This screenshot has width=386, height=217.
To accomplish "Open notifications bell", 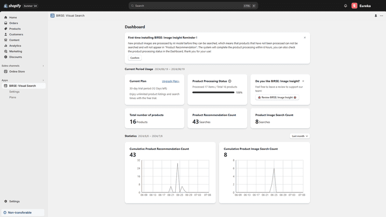I will tap(345, 6).
